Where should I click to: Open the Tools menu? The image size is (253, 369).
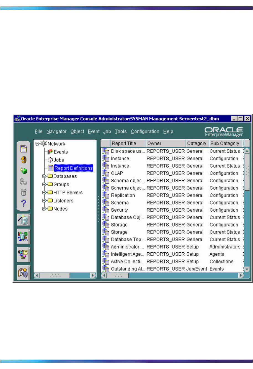point(121,132)
